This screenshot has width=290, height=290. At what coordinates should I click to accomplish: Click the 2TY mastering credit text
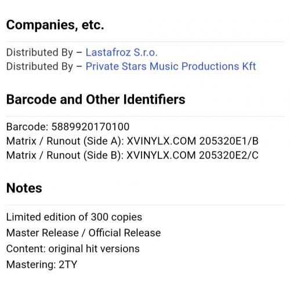(68, 264)
